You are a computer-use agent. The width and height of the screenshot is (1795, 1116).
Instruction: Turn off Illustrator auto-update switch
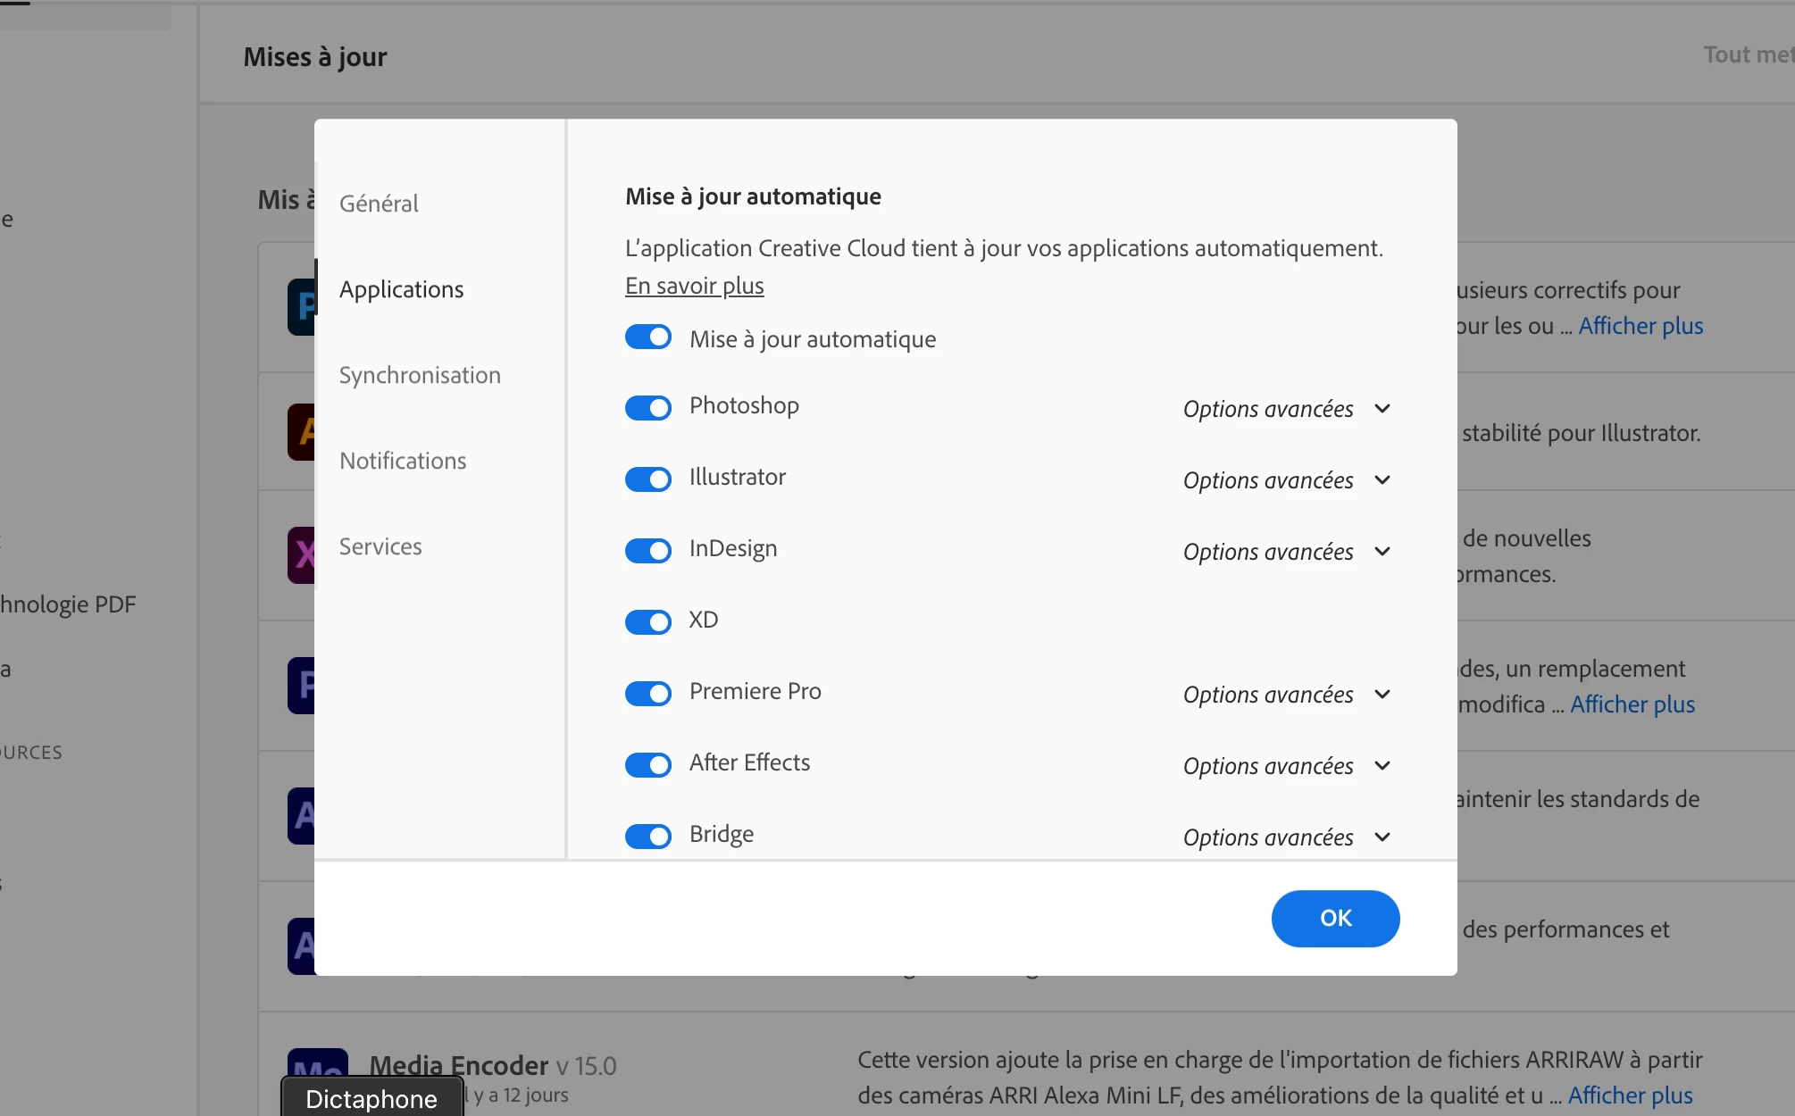point(648,479)
